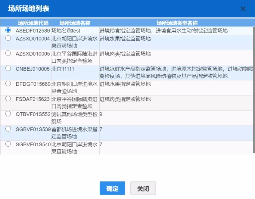Click the 场所场地代码 column header
Screen dimensions: 255x199
tap(33, 23)
